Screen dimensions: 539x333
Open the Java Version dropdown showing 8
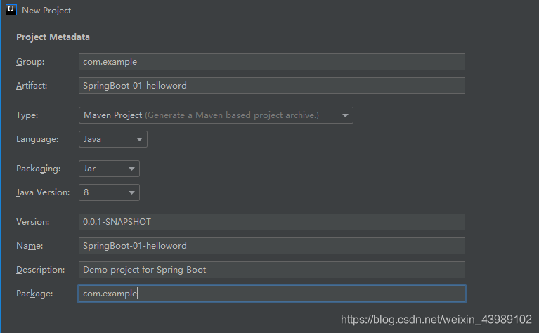pyautogui.click(x=109, y=192)
